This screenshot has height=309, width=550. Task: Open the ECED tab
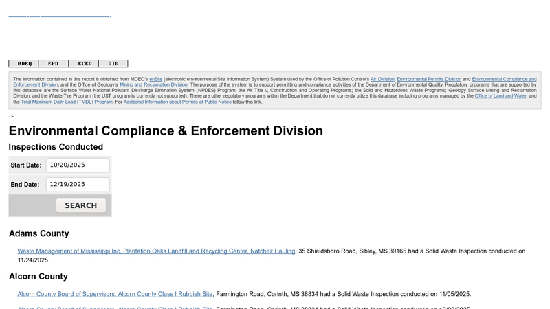84,63
